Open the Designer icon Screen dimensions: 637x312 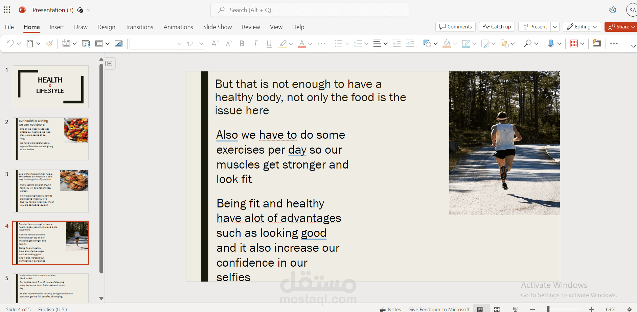tap(597, 43)
